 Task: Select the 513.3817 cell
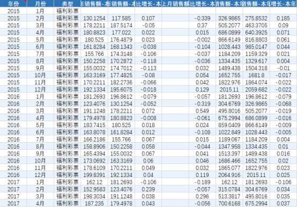[229, 197]
